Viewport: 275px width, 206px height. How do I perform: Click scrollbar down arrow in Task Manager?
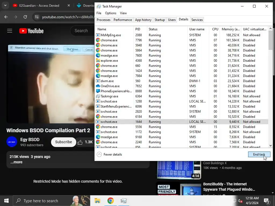click(271, 146)
